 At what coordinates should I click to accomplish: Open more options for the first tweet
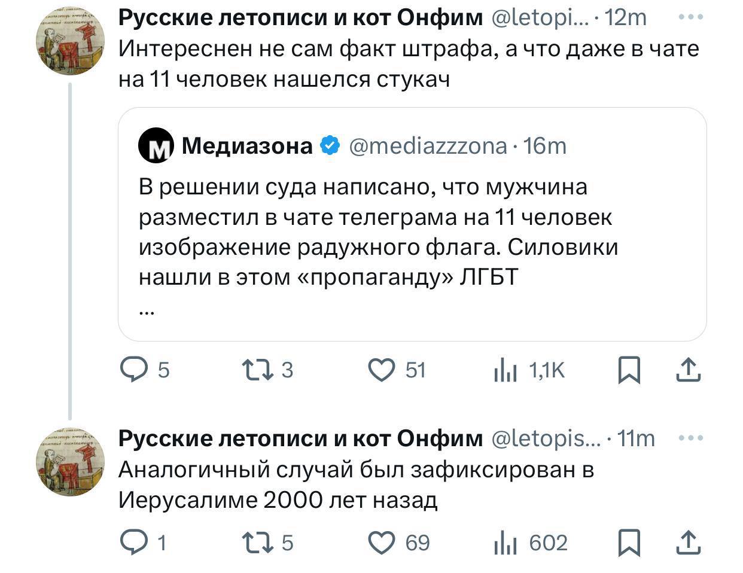[691, 18]
